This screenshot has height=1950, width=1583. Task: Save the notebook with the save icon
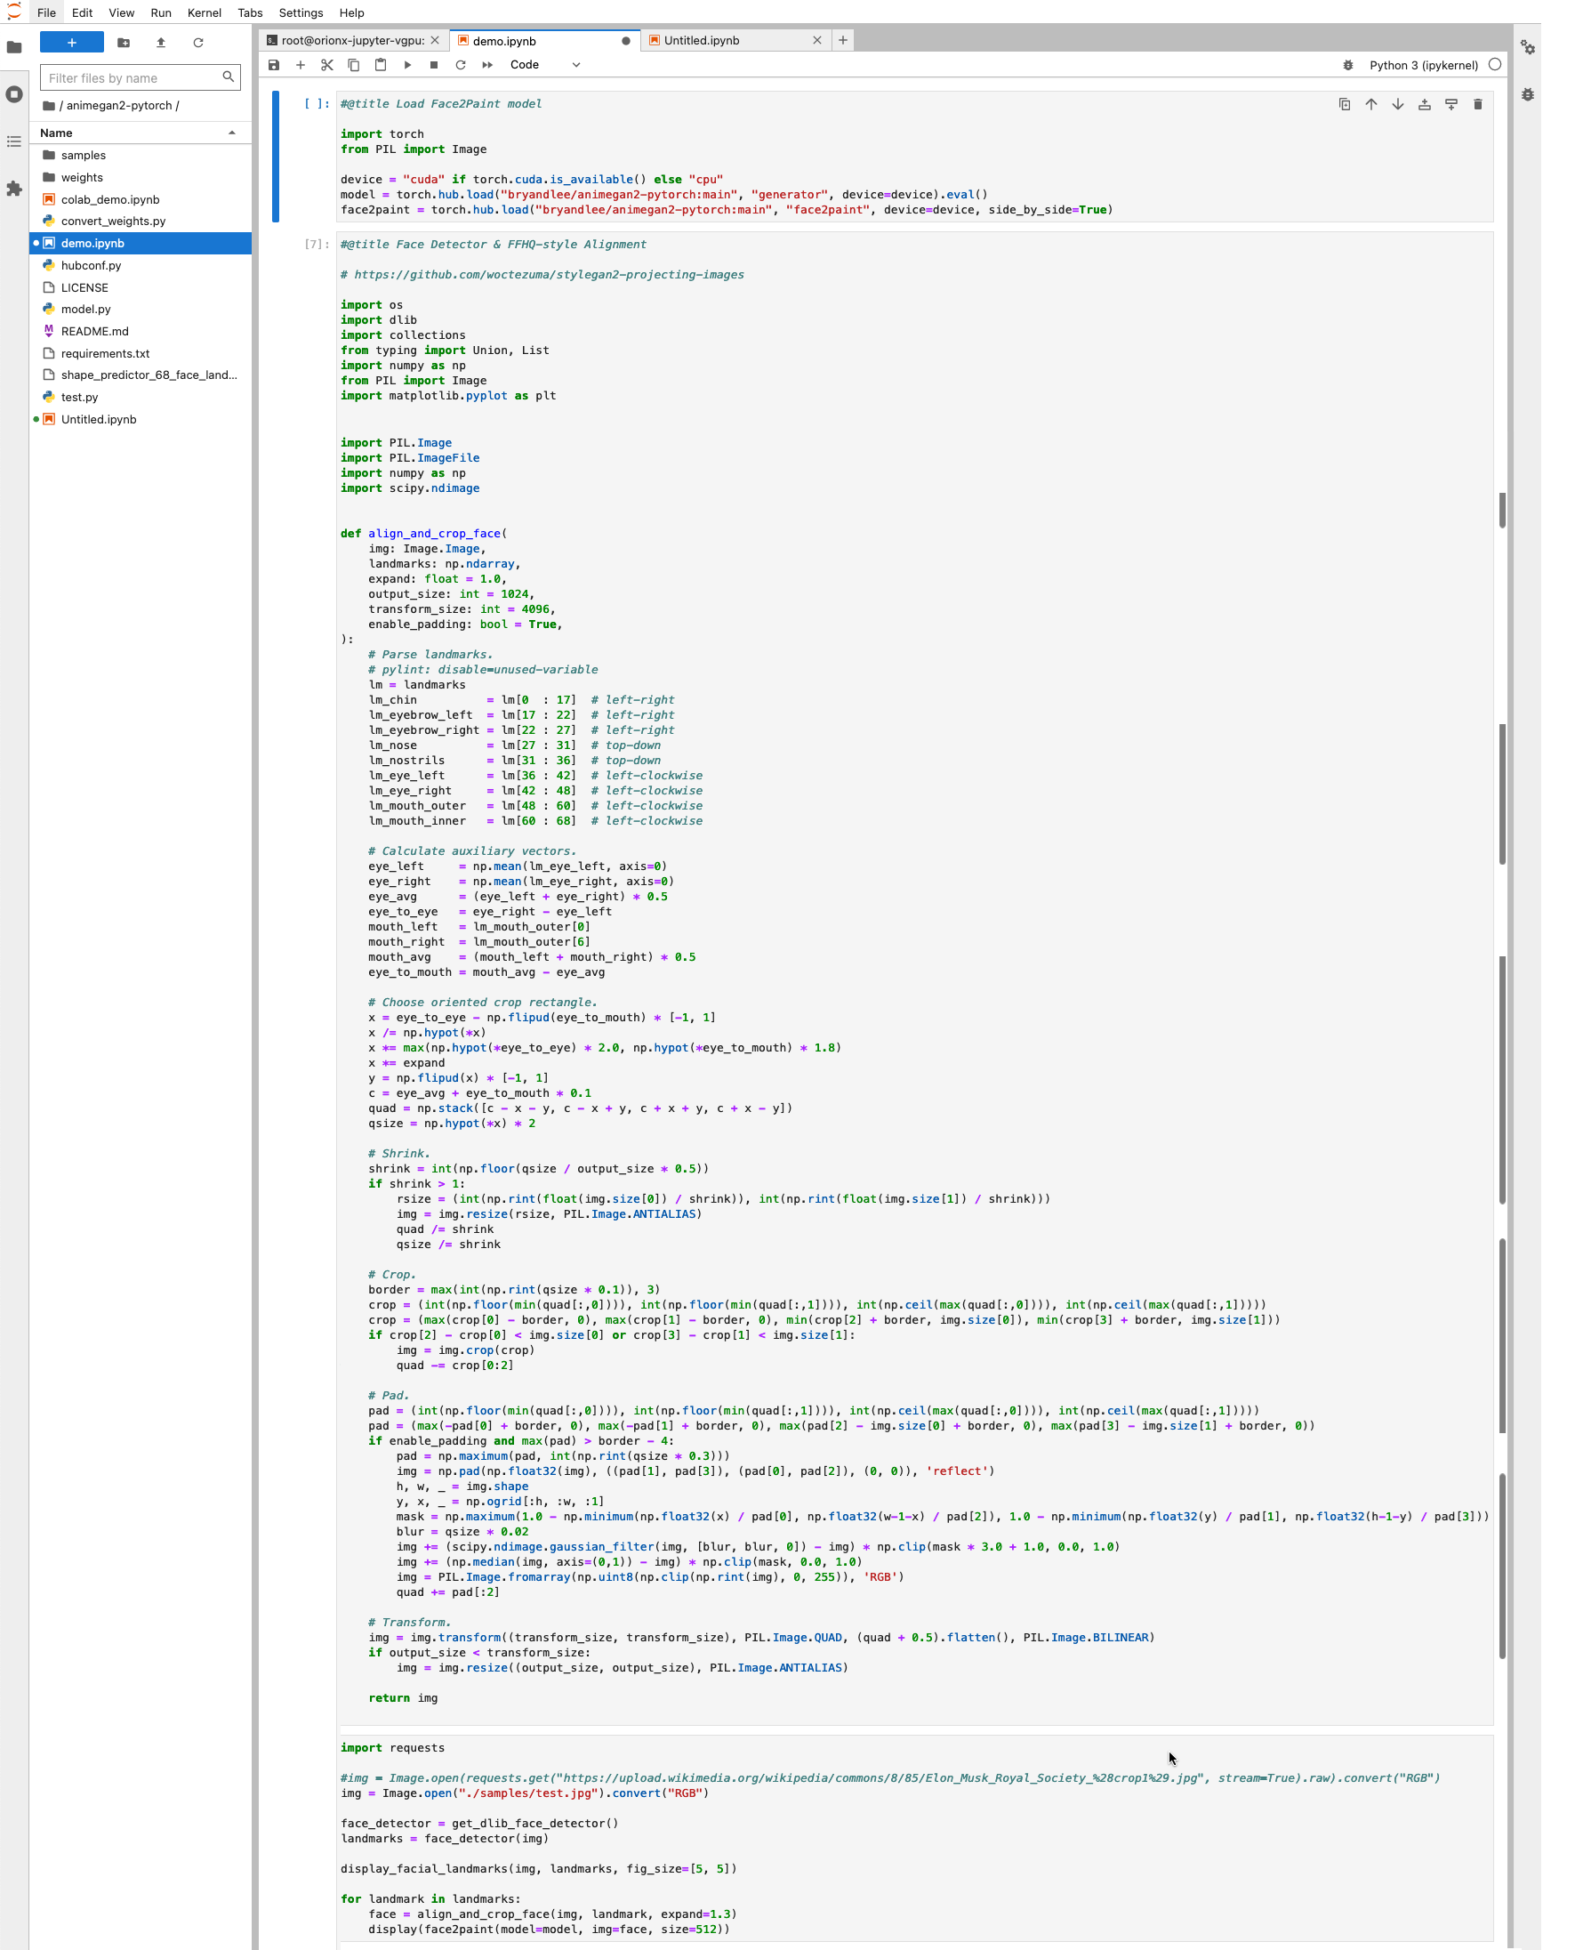274,65
